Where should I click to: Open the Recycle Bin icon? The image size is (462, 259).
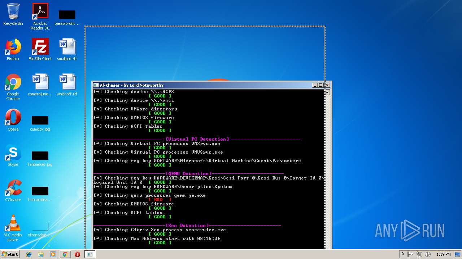(x=13, y=14)
